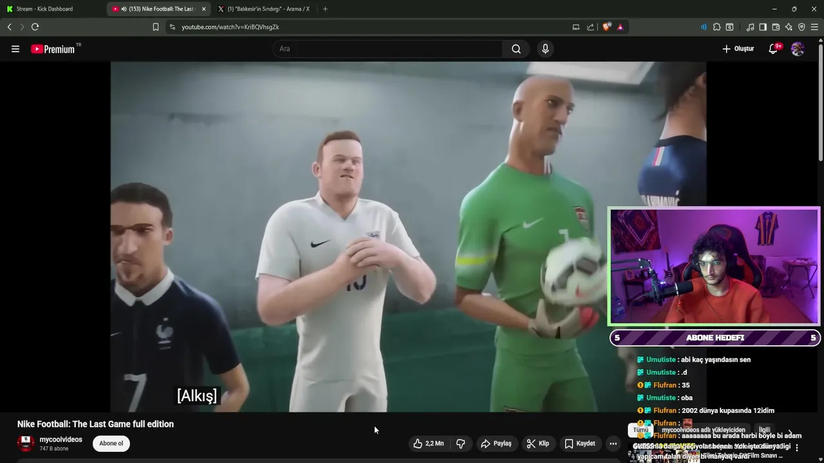The width and height of the screenshot is (824, 463).
Task: Dislike the video with thumbs down
Action: [460, 444]
